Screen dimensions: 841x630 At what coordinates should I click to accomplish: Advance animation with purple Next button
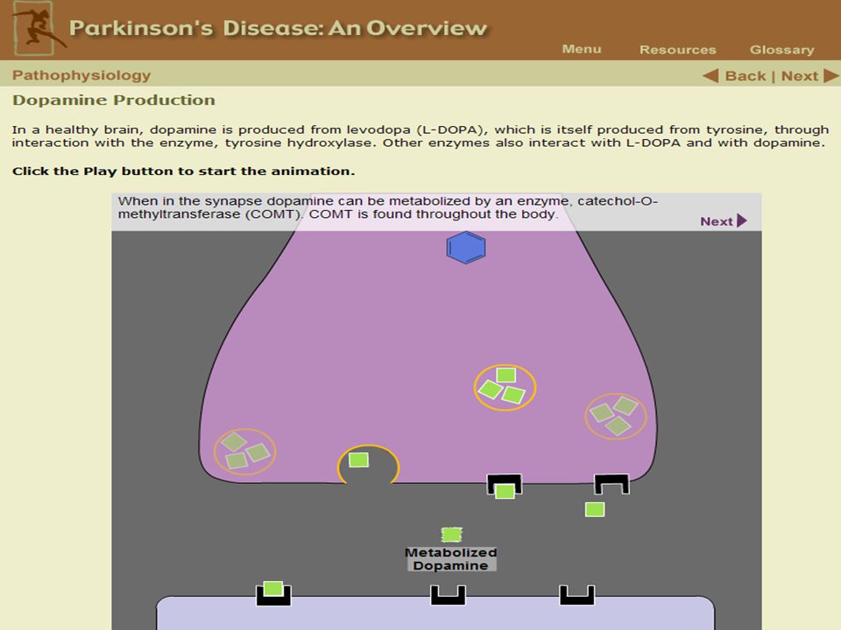tap(724, 220)
